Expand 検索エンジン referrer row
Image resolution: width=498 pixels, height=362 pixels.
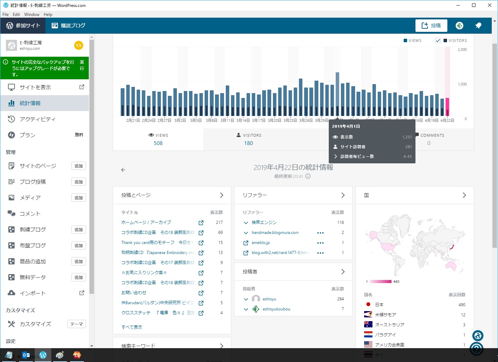(x=246, y=223)
